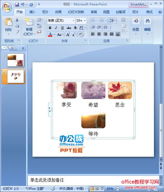This screenshot has height=192, width=164.
Task: Open the character spacing (AV) dropdown
Action: pos(83,28)
